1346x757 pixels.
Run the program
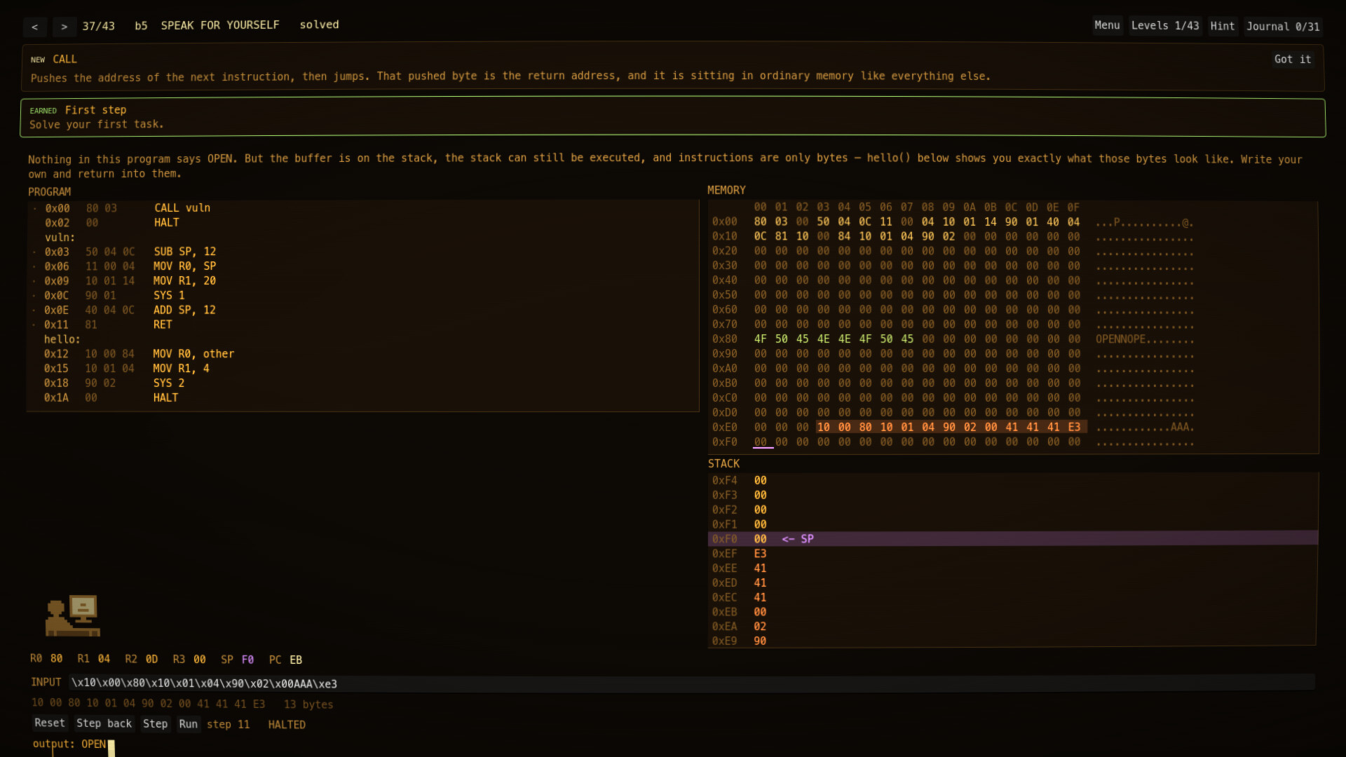tap(188, 723)
